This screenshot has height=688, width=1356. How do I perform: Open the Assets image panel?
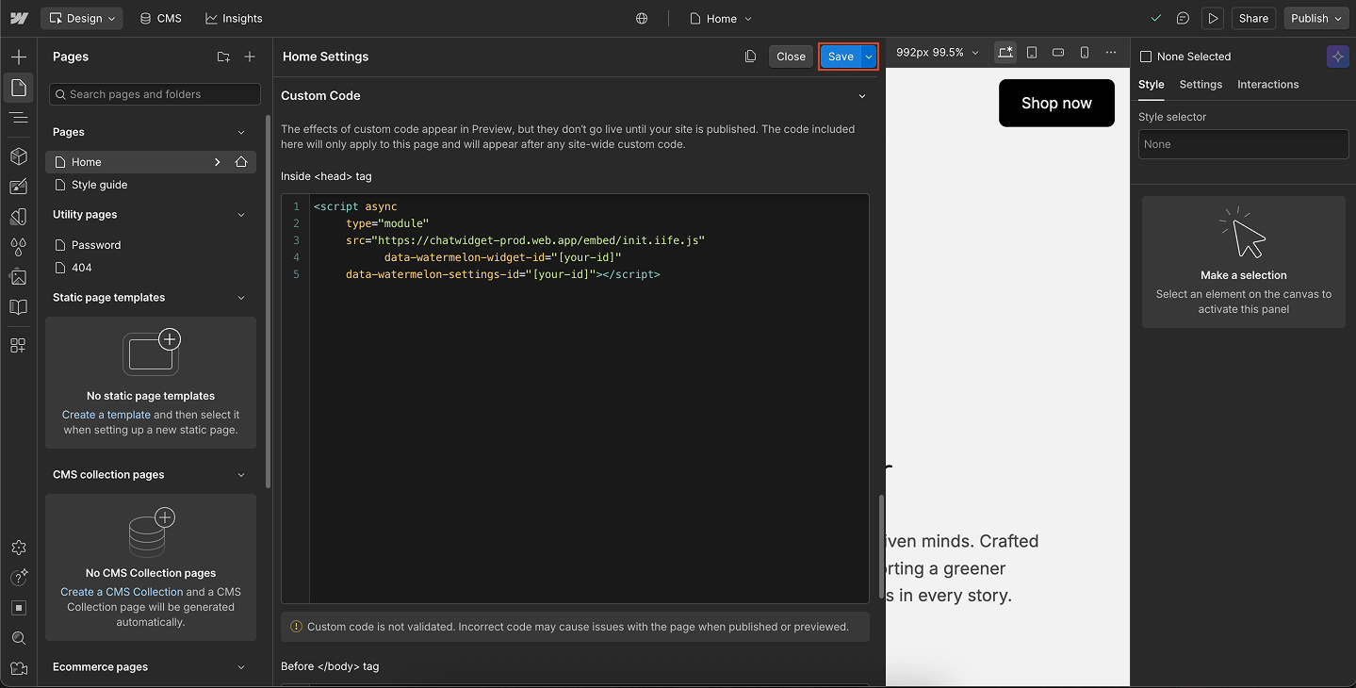point(18,277)
